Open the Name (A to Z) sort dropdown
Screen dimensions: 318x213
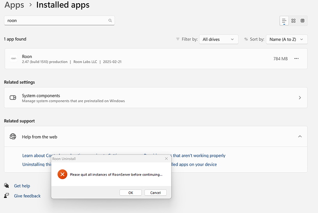pyautogui.click(x=287, y=39)
